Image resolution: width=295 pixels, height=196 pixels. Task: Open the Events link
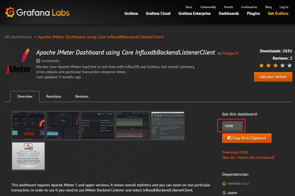pyautogui.click(x=229, y=7)
